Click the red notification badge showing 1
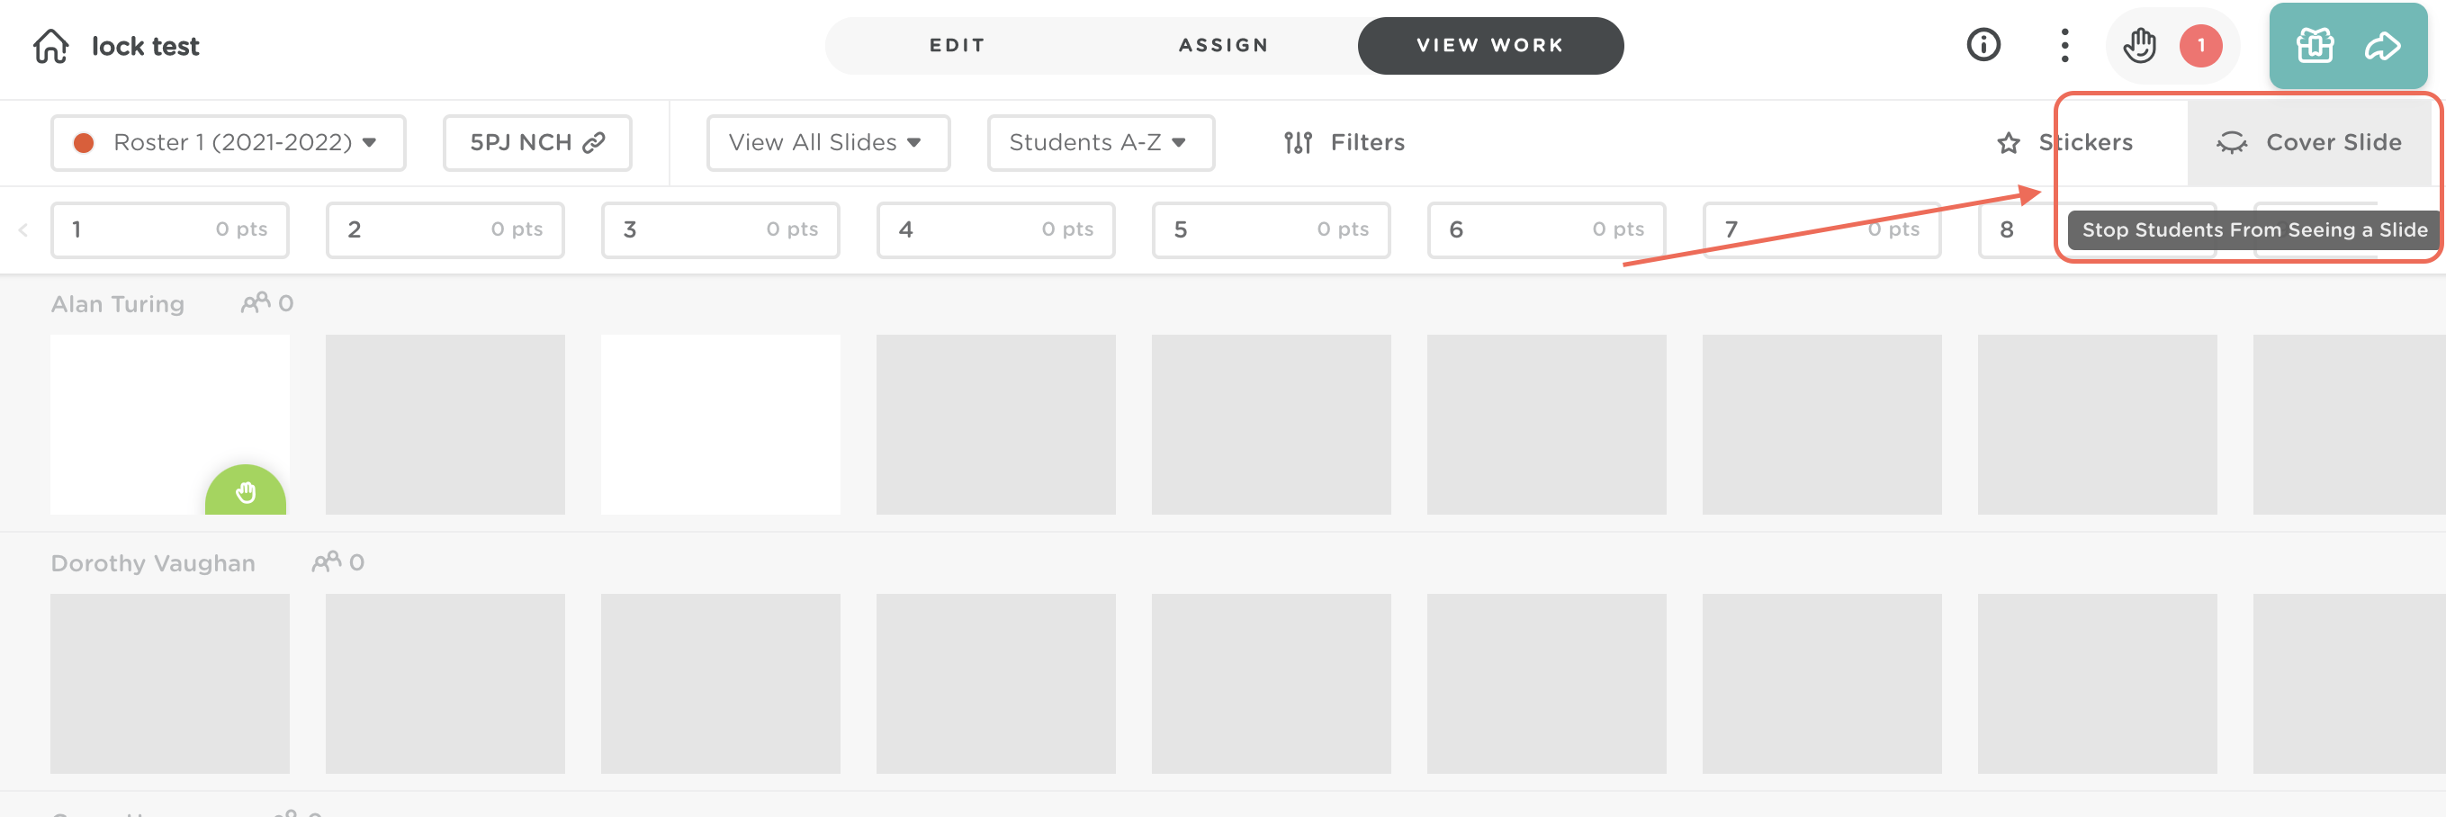The image size is (2446, 817). click(2200, 45)
